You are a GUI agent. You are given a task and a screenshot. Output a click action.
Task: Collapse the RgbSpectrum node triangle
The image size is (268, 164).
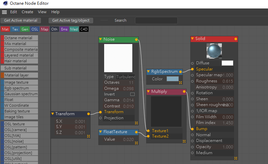coord(148,71)
